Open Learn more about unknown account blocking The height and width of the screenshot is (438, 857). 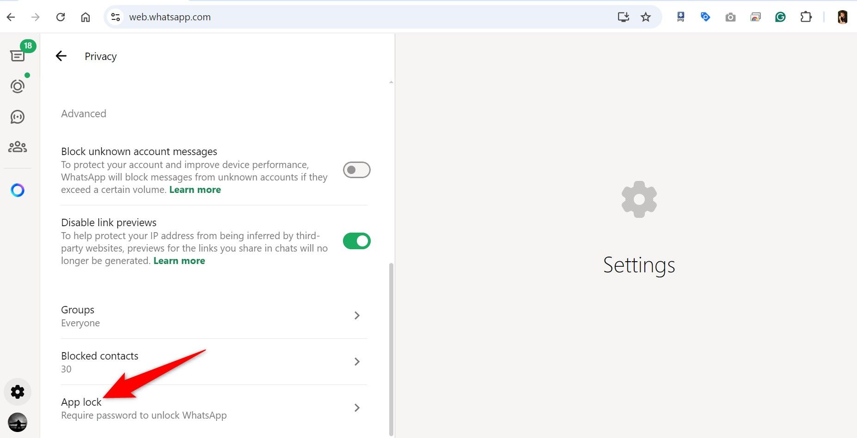(195, 190)
